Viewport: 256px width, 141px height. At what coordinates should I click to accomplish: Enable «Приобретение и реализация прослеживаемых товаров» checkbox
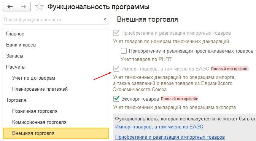click(124, 51)
